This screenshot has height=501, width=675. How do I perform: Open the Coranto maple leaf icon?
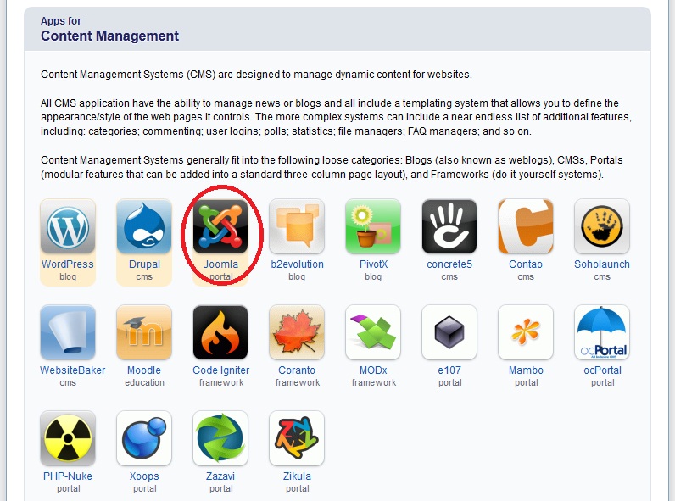(297, 332)
